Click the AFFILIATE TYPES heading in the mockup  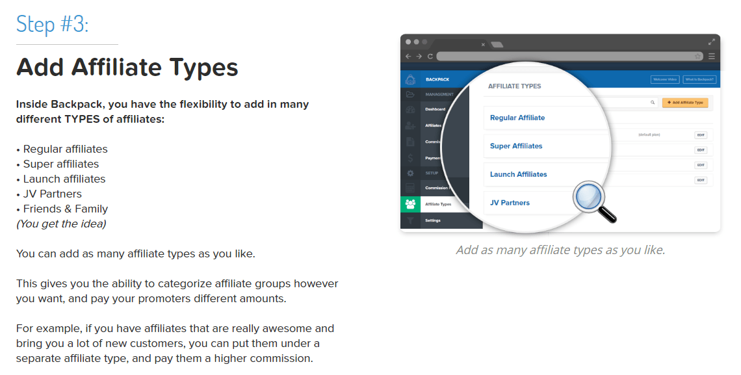coord(515,86)
